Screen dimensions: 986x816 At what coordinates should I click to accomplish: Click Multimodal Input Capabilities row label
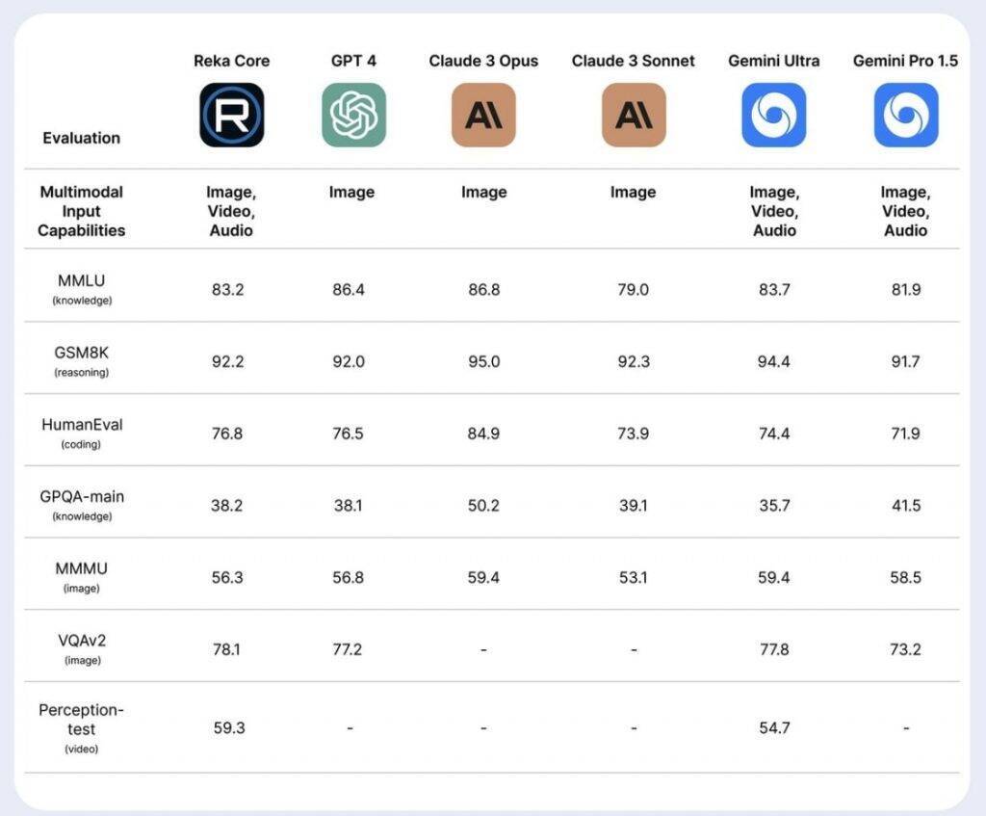pyautogui.click(x=82, y=211)
